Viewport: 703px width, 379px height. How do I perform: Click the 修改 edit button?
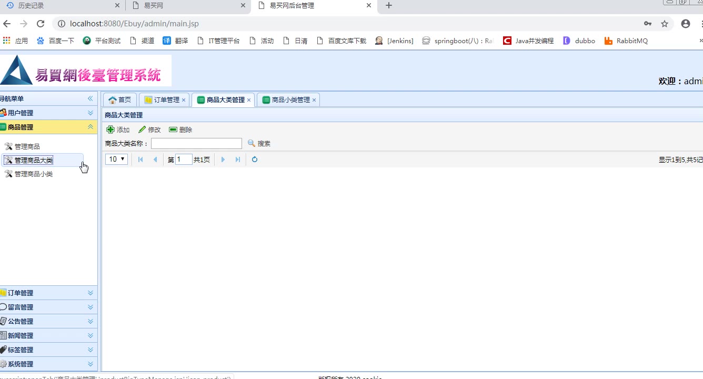pos(149,129)
